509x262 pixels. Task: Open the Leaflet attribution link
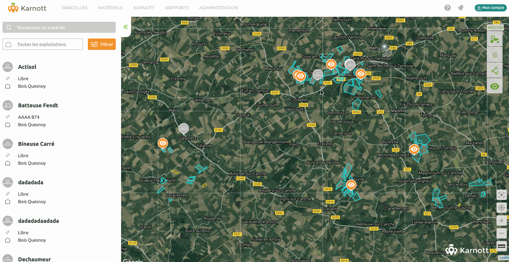click(504, 258)
